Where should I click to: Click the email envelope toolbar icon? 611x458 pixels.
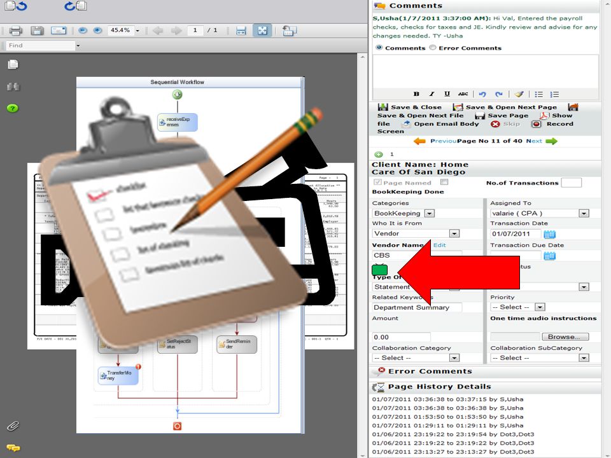(59, 31)
